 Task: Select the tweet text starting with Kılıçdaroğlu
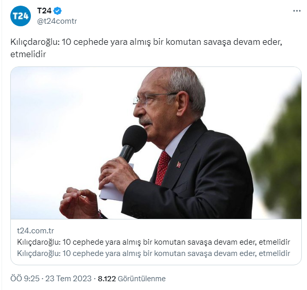click(146, 48)
